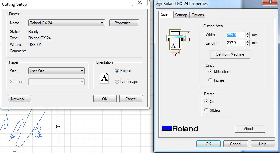Increase Width using the up spinner arrow
280x153 pixels.
(x=248, y=33)
